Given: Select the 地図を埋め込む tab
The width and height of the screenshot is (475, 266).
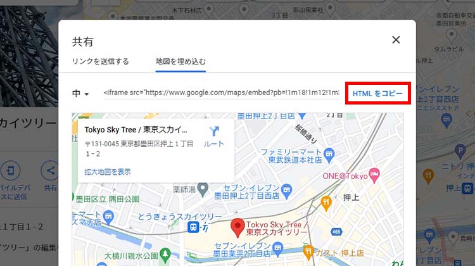Looking at the screenshot, I should 180,61.
